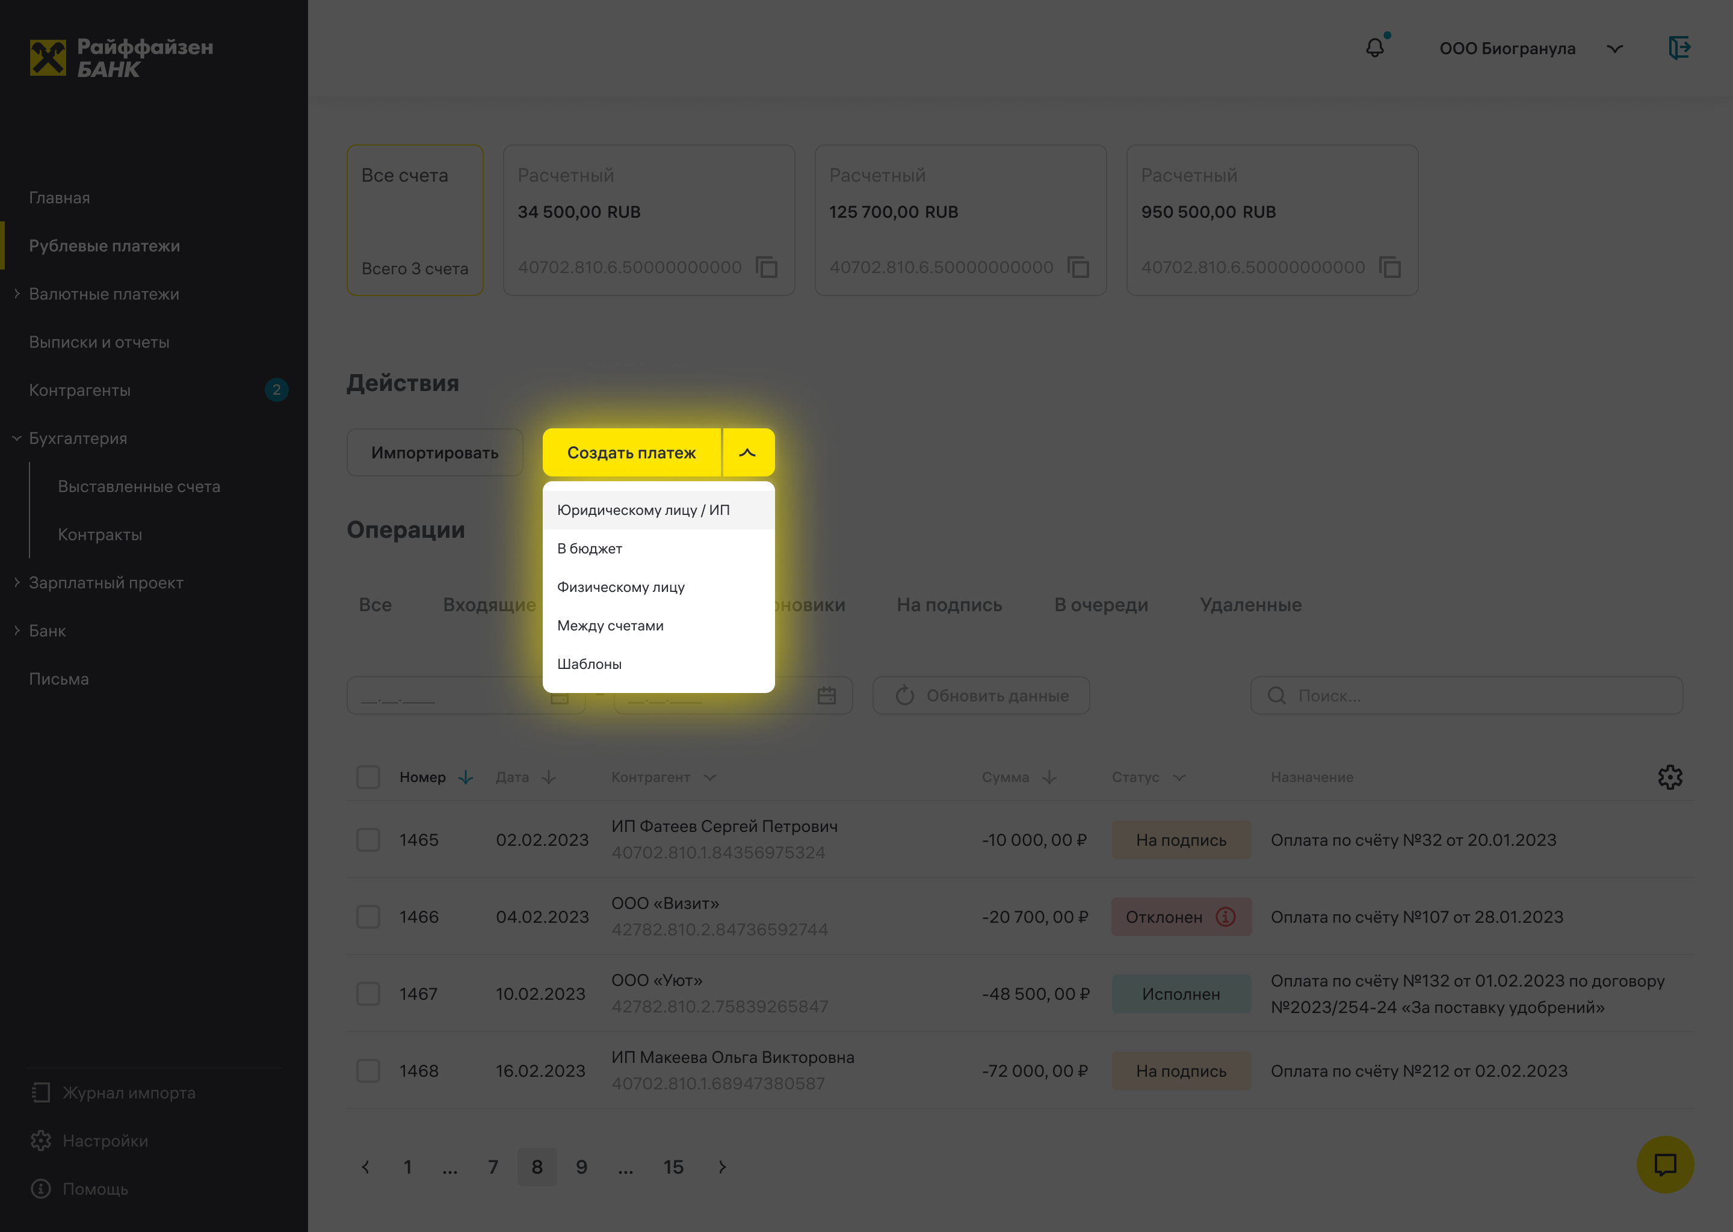Open Контрагенты in the sidebar
The width and height of the screenshot is (1733, 1232).
point(79,390)
